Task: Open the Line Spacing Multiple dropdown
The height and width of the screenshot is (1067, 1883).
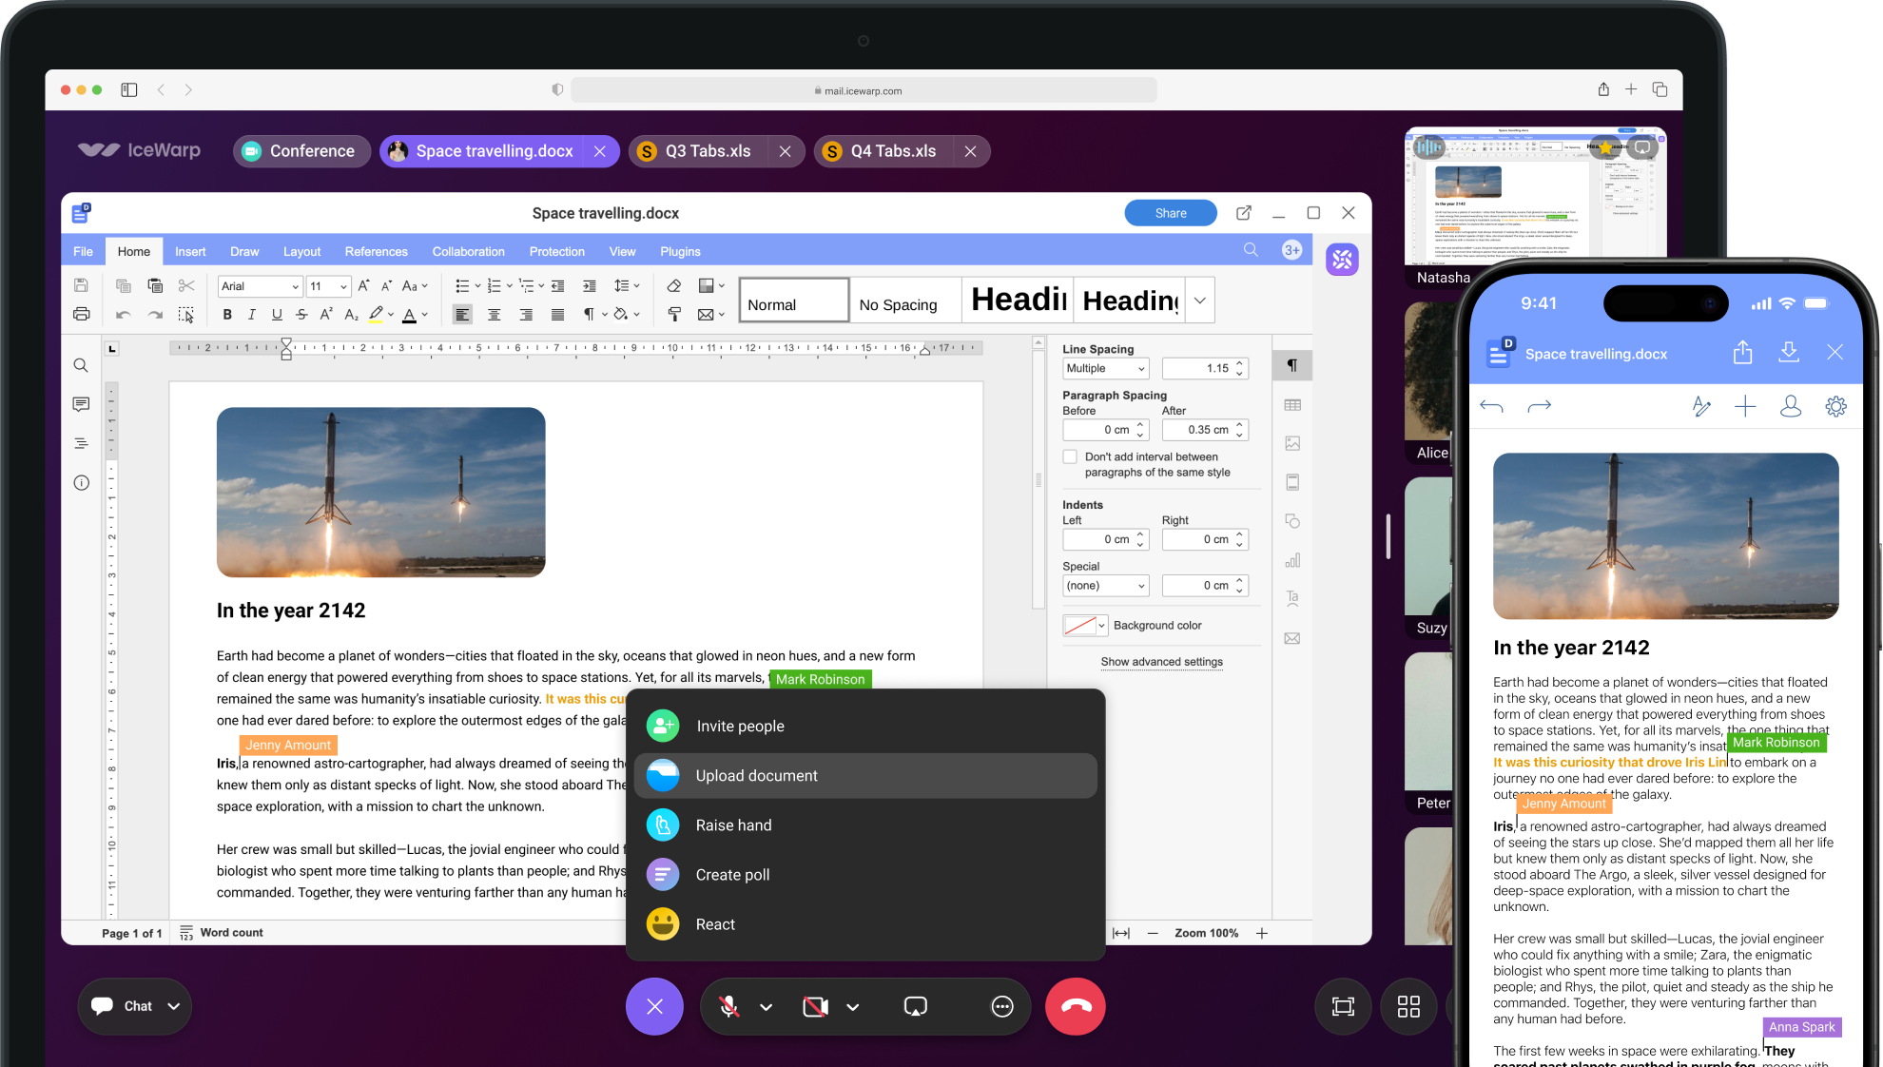Action: tap(1105, 369)
